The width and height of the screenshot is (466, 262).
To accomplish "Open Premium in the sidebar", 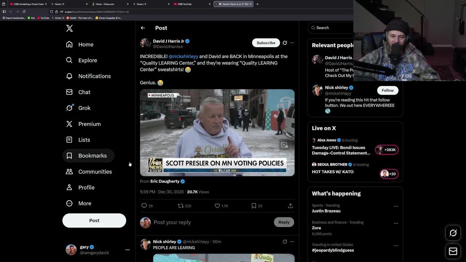I will pos(83,124).
